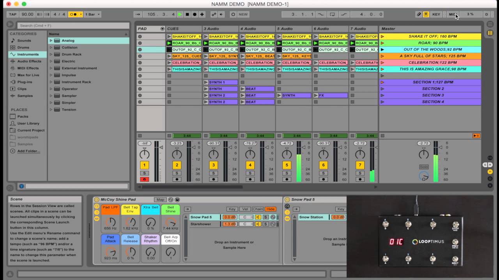The image size is (499, 280).
Task: Click the KEY map mode button
Action: tap(436, 14)
